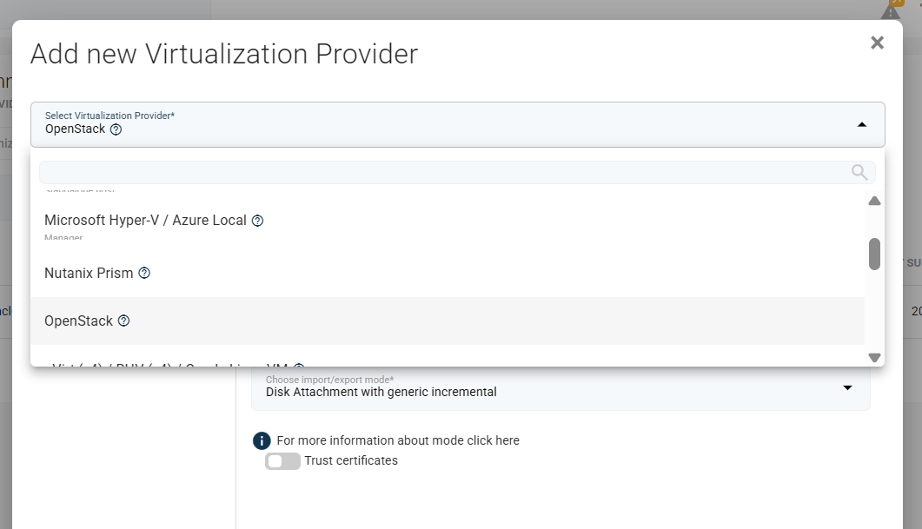Open help icon beside Microsoft Hyper-V / Azure Local
The height and width of the screenshot is (529, 922).
(257, 221)
